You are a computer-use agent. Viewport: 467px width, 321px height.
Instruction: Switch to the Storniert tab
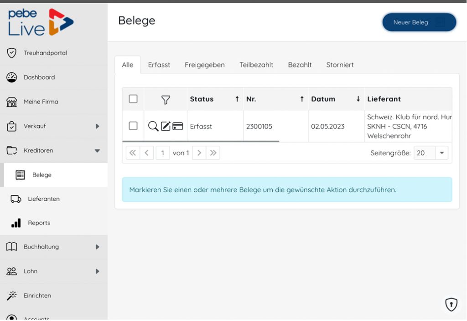pyautogui.click(x=340, y=65)
